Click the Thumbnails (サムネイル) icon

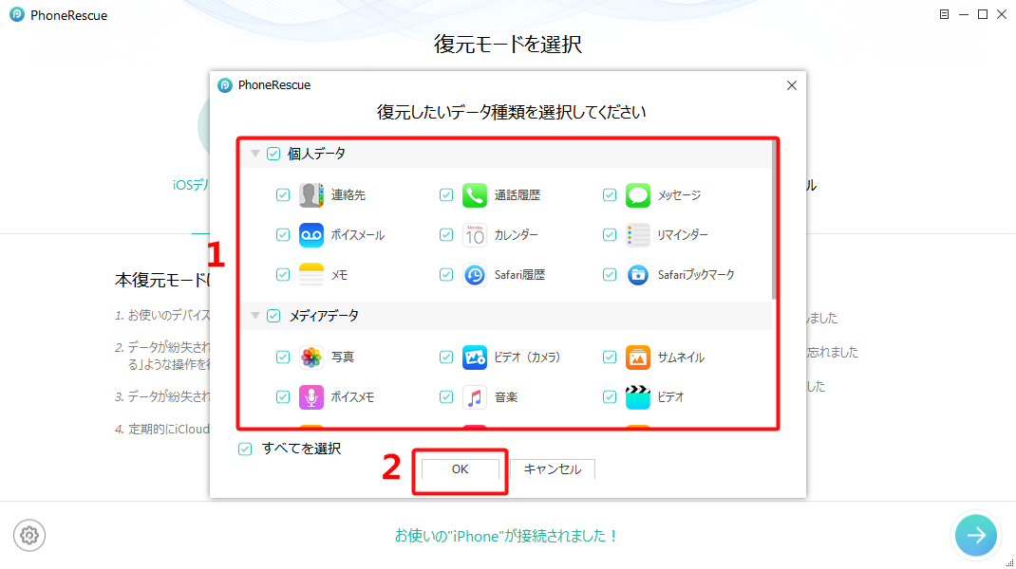coord(637,357)
